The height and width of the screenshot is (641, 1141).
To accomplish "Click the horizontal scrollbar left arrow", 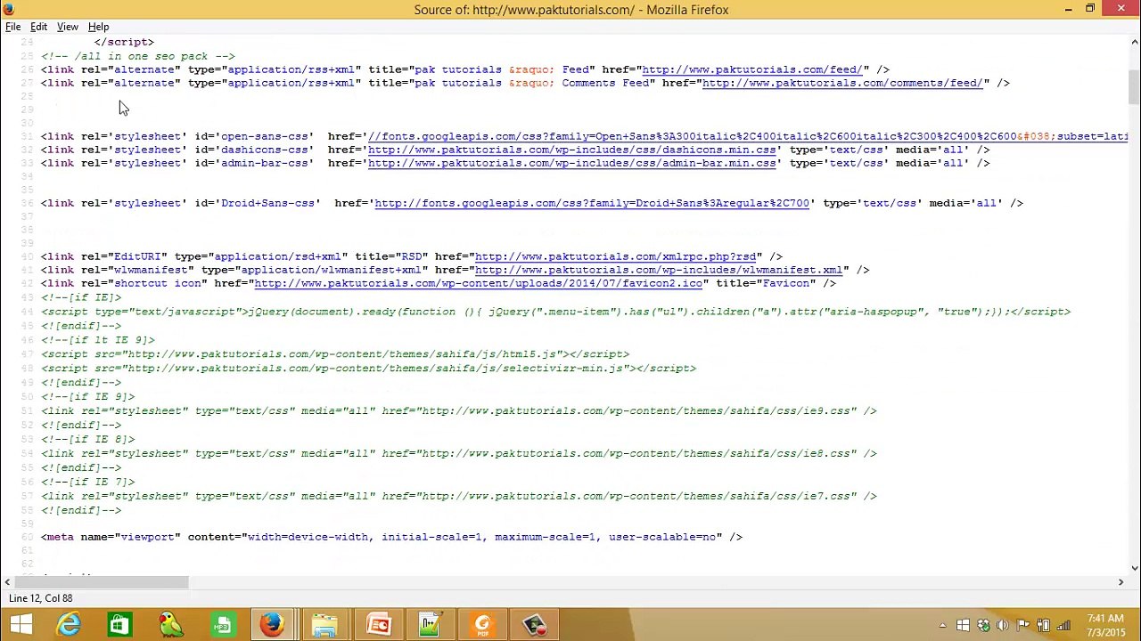I will click(x=7, y=582).
